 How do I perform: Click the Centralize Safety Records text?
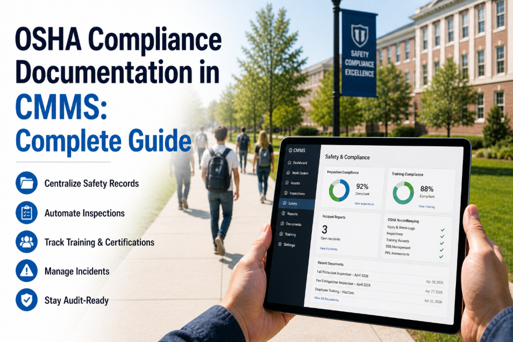point(91,183)
